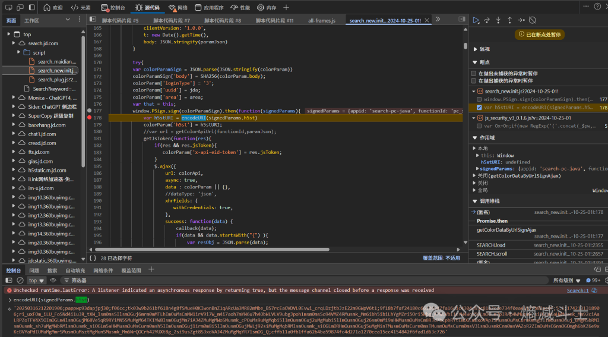Image resolution: width=608 pixels, height=337 pixels.
Task: Open the 所有级别 log level dropdown
Action: point(565,281)
